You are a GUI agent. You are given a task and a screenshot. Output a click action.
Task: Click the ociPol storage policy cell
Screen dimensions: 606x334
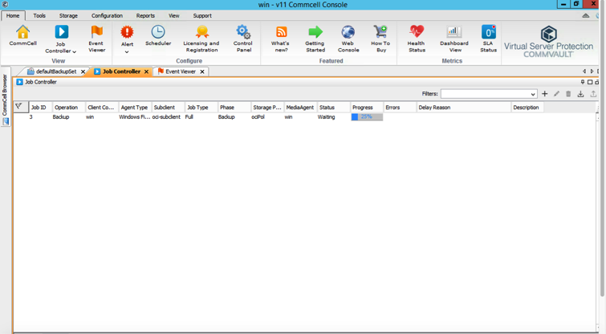(x=258, y=116)
